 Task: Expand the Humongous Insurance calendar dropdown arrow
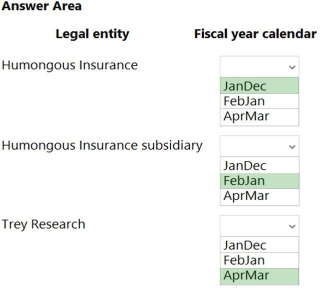tap(292, 67)
